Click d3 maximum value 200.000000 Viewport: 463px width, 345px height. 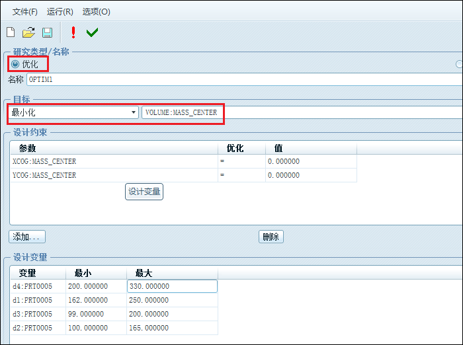coord(172,314)
